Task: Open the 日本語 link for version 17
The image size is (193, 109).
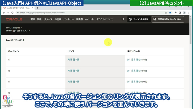Action: [76, 81]
